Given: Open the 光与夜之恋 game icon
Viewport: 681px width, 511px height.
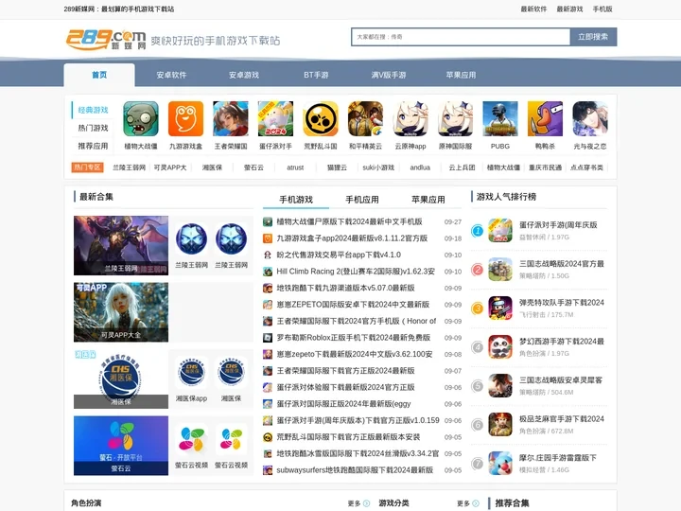Looking at the screenshot, I should (590, 118).
